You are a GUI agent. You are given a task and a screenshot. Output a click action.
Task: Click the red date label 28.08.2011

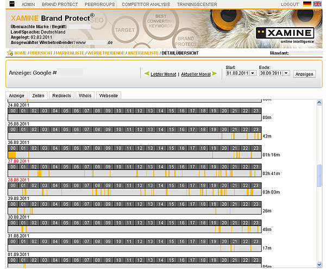pos(18,180)
